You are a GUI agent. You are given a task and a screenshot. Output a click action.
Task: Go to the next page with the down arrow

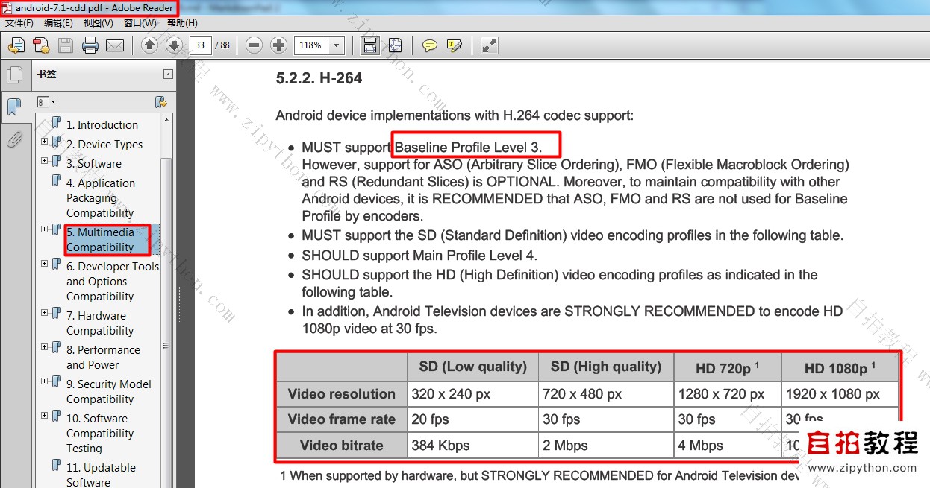click(174, 45)
